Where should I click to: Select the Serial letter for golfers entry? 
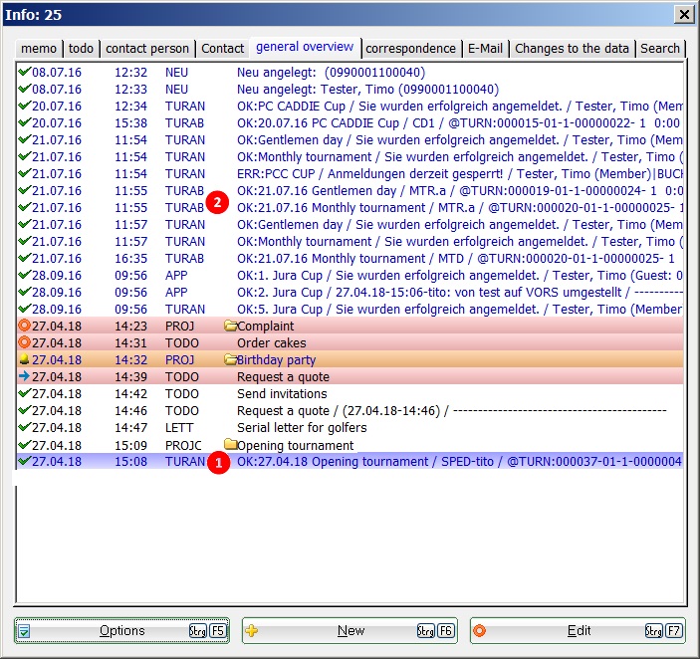(302, 428)
